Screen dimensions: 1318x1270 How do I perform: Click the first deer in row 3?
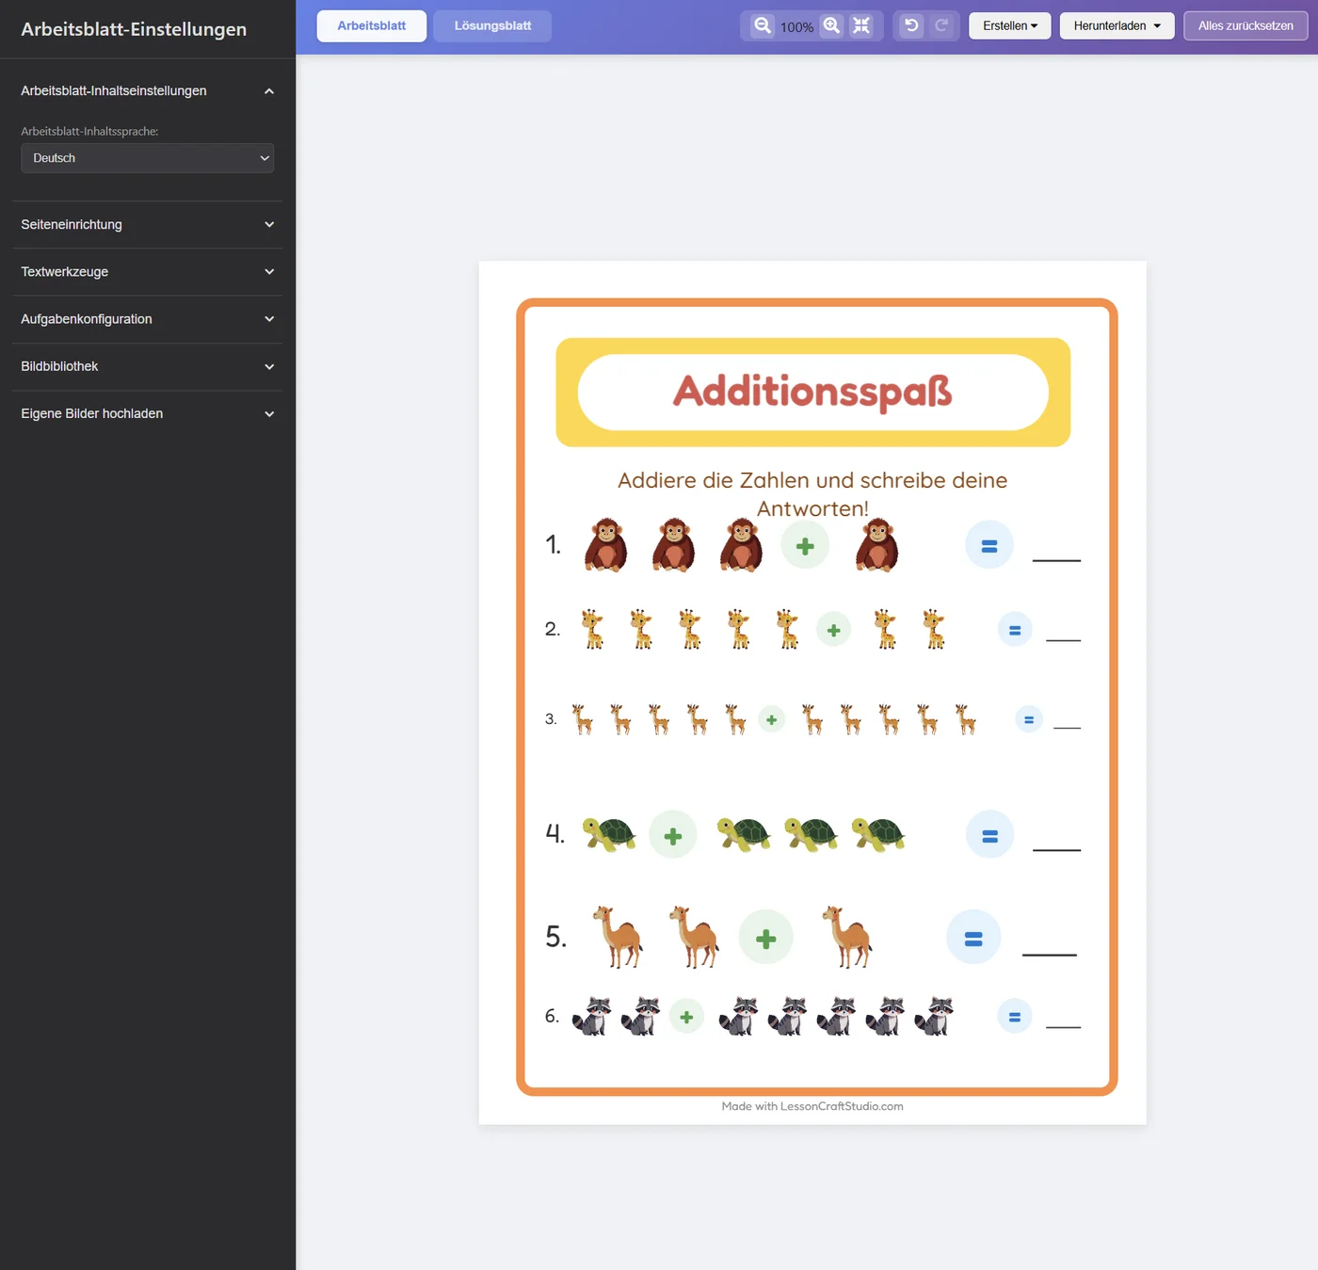(583, 719)
